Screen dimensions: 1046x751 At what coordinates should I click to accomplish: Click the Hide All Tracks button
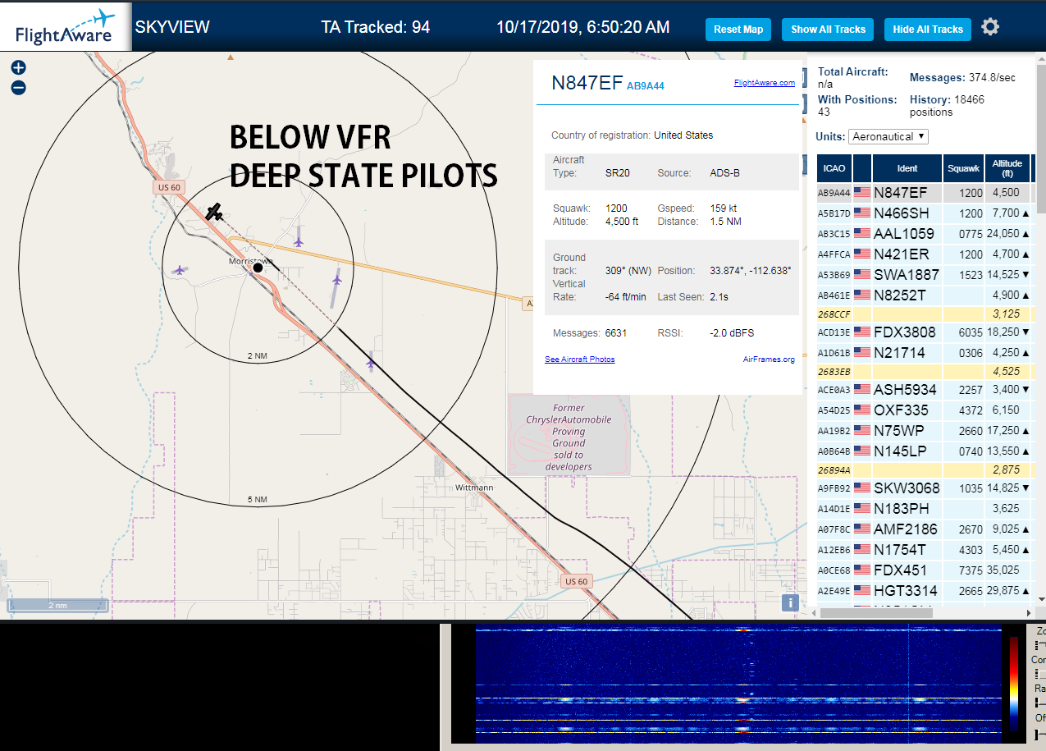click(x=928, y=30)
